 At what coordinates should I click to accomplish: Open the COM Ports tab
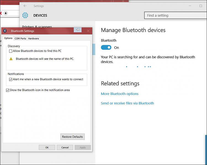coord(20,39)
